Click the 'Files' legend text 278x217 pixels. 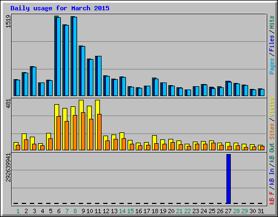(272, 43)
